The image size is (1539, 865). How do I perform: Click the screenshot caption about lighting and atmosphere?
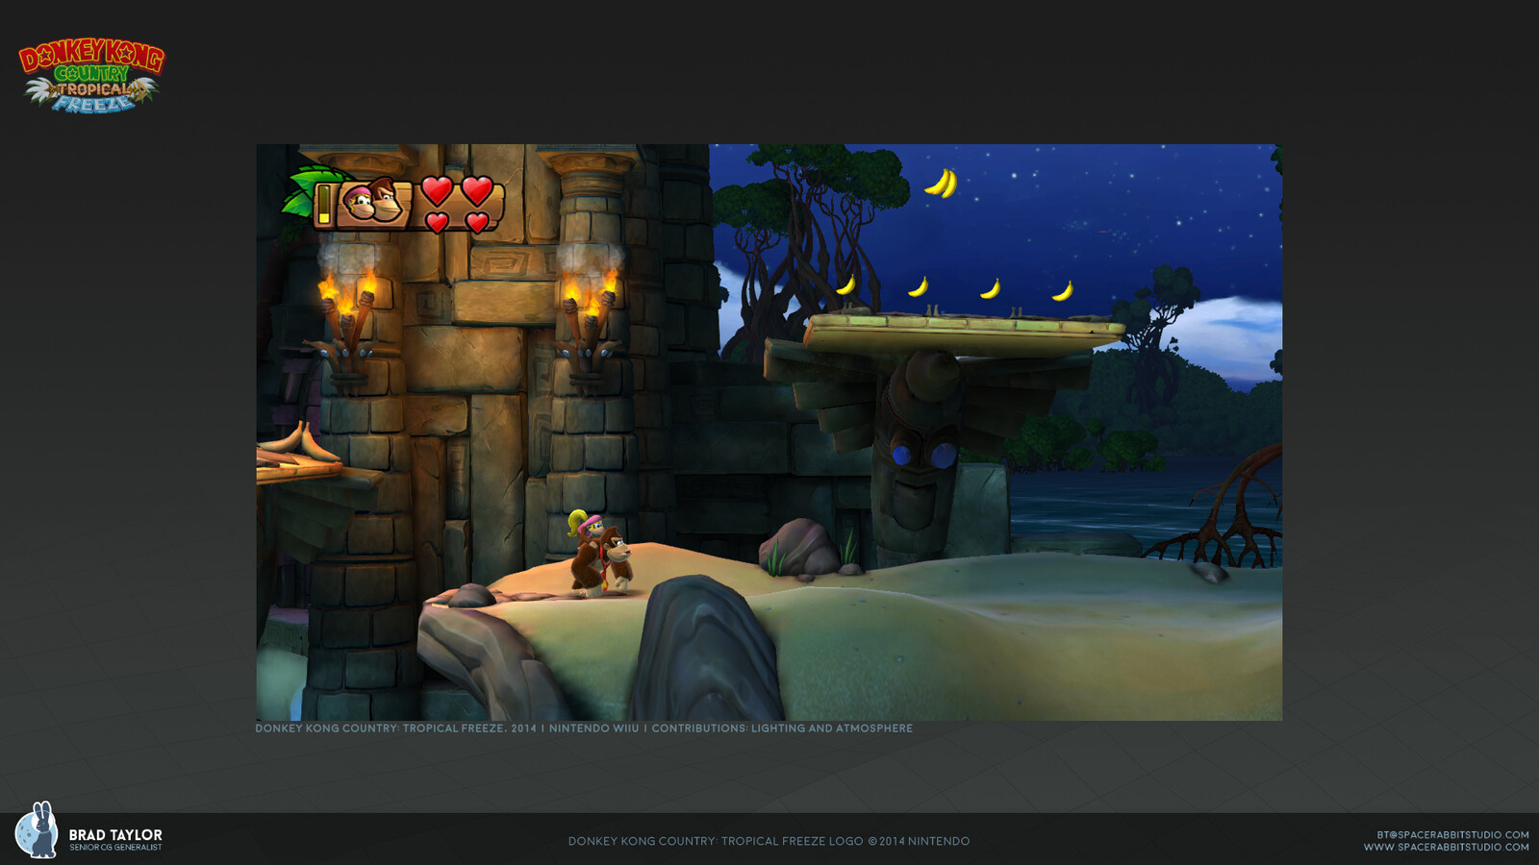click(x=584, y=729)
